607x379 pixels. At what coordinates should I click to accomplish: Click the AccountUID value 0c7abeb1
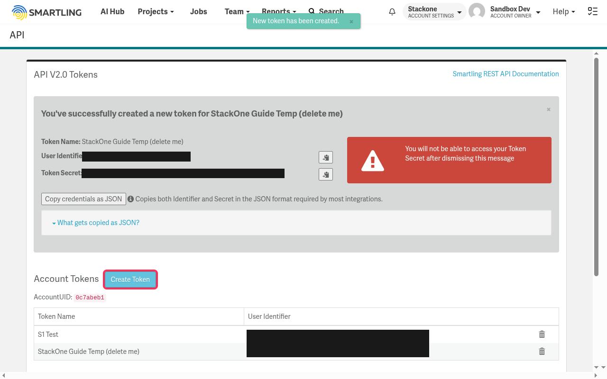90,298
